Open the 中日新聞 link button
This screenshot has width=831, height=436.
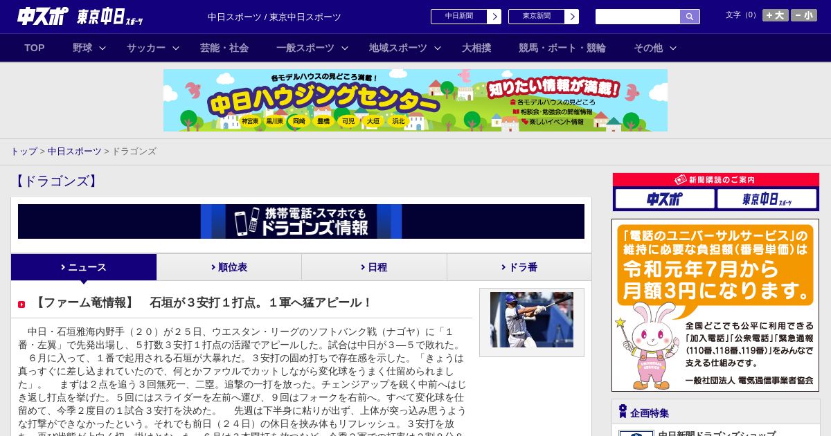click(459, 17)
